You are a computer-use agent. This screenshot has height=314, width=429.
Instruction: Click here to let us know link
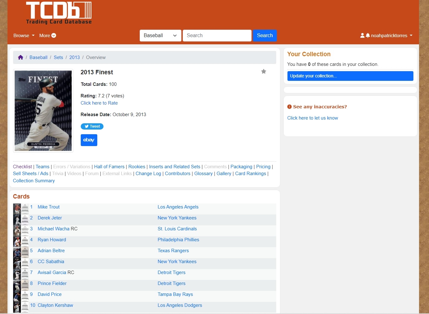click(312, 118)
